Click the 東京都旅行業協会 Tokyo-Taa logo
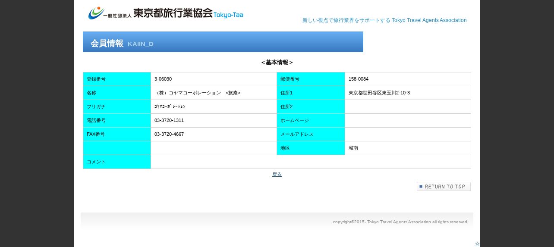 pos(166,13)
